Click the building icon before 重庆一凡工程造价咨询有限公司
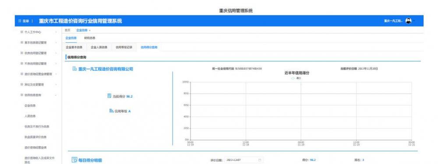The width and height of the screenshot is (438, 164). point(74,69)
